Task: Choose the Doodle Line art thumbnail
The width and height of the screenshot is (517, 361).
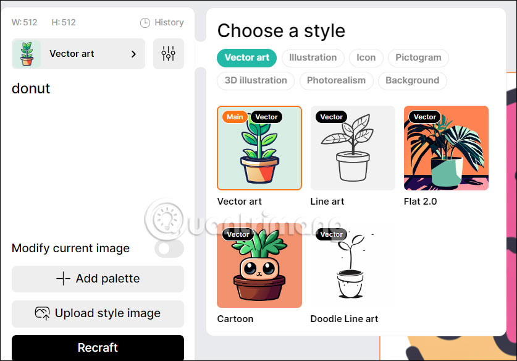Action: tap(353, 265)
